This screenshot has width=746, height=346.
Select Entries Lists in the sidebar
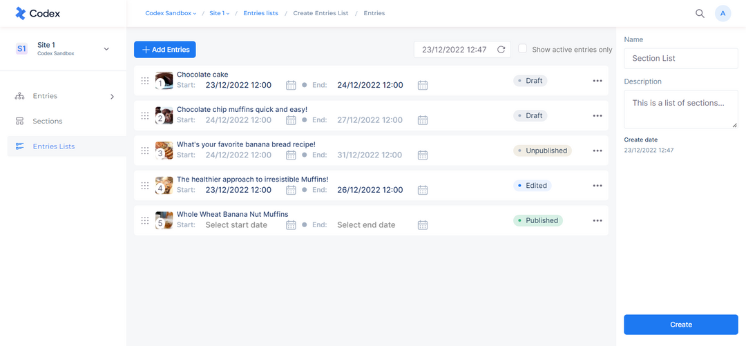(x=66, y=146)
